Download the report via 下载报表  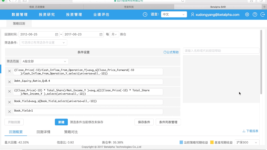(x=250, y=131)
